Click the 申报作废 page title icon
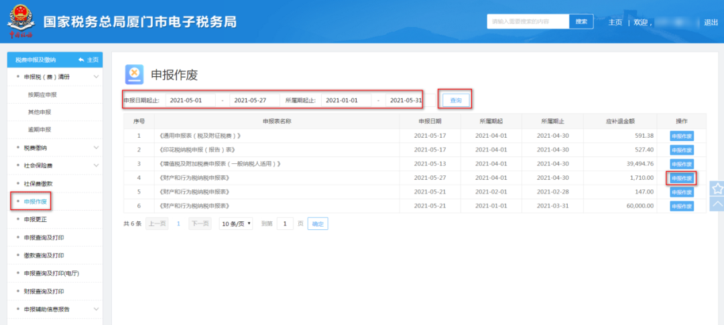 135,74
